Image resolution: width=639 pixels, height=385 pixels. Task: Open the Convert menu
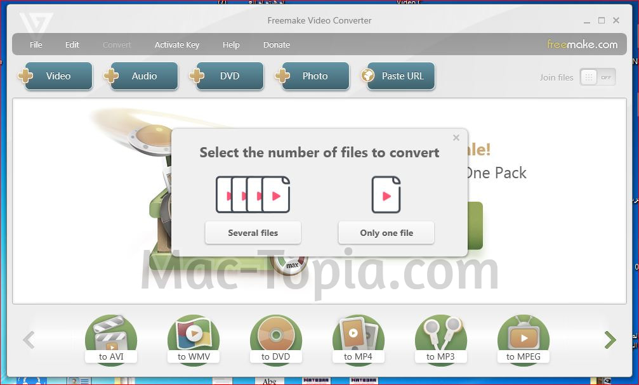117,45
